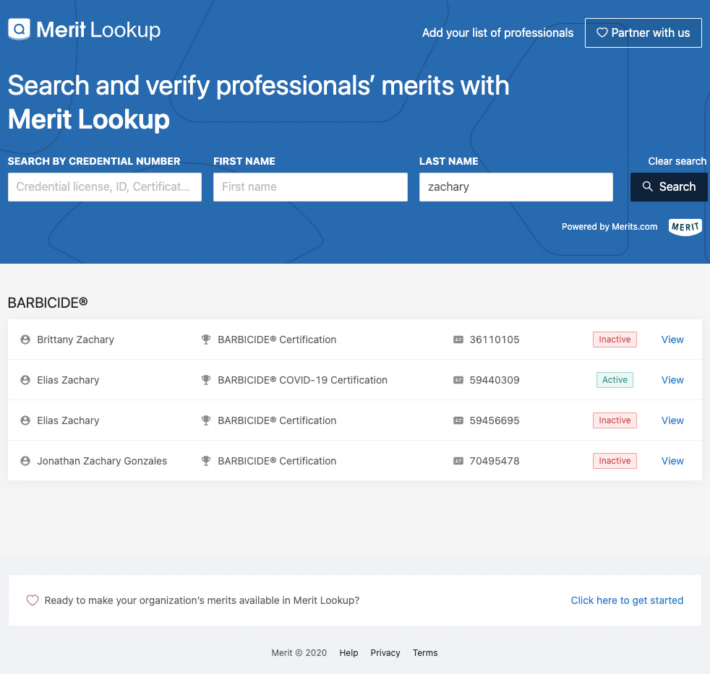This screenshot has width=710, height=674.
Task: View Elias Zachary credential 59456695
Action: pos(672,420)
